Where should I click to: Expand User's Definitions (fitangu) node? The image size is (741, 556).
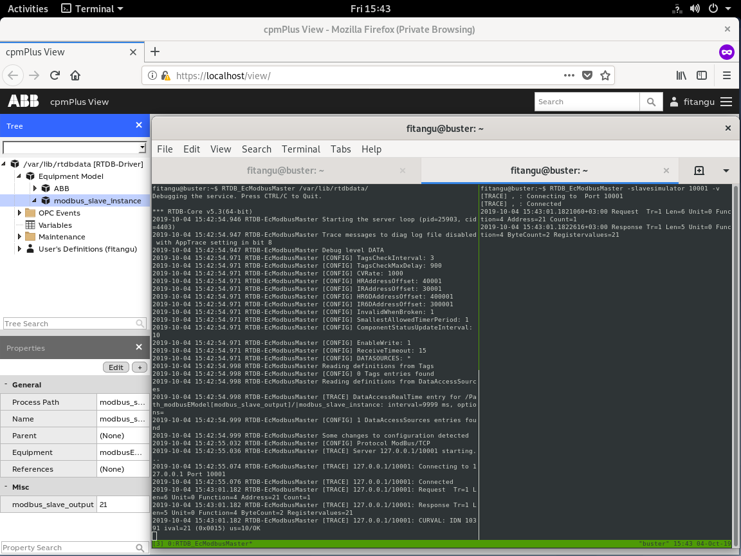19,248
